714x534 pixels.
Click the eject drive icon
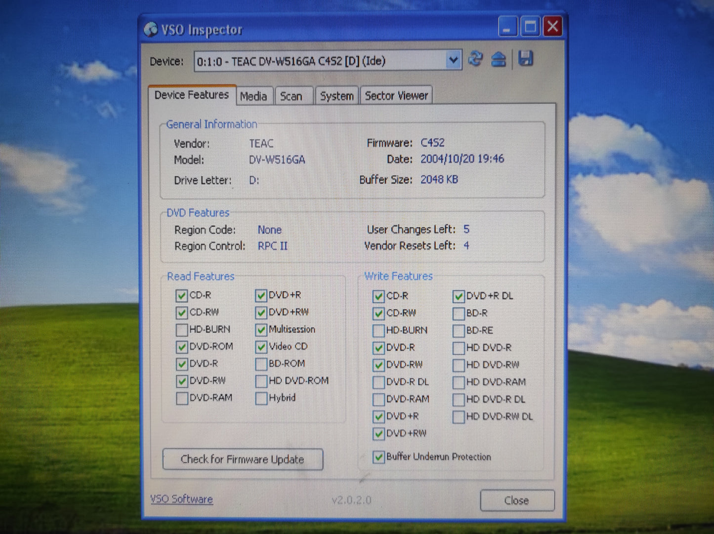(x=499, y=60)
